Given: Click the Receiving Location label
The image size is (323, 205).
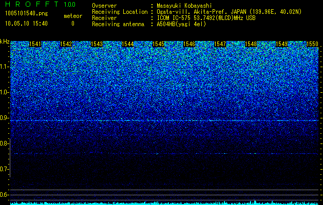Looking at the screenshot, I should 120,12.
